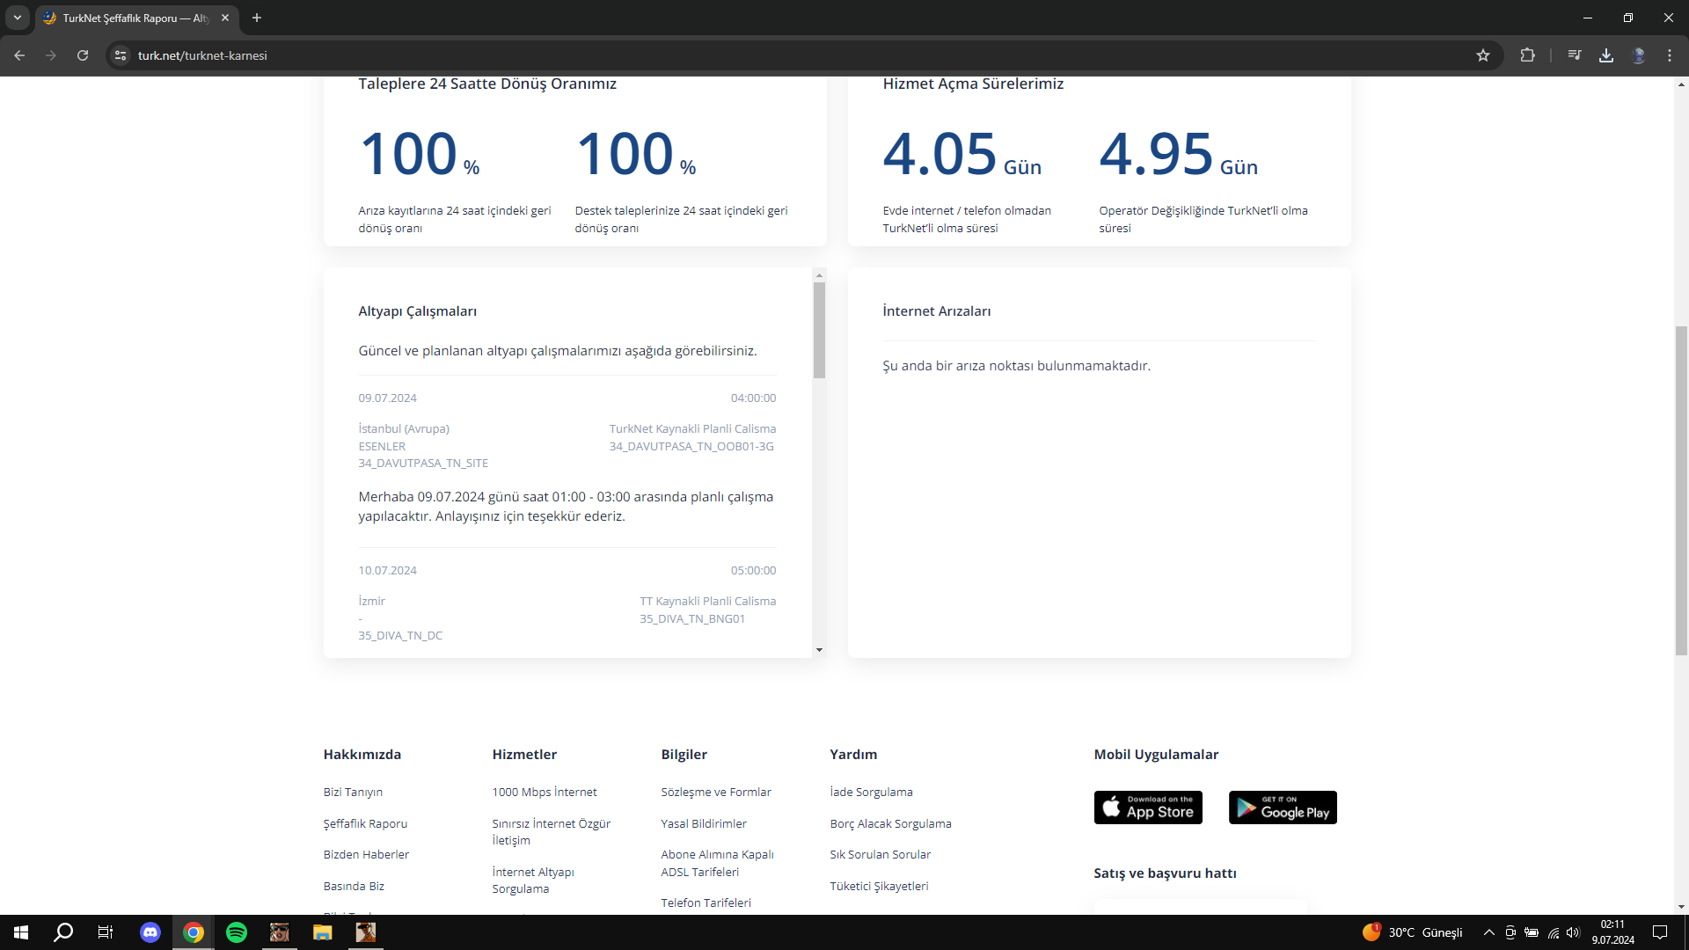Viewport: 1689px width, 950px height.
Task: Get the app on Google Play badge
Action: pos(1283,807)
